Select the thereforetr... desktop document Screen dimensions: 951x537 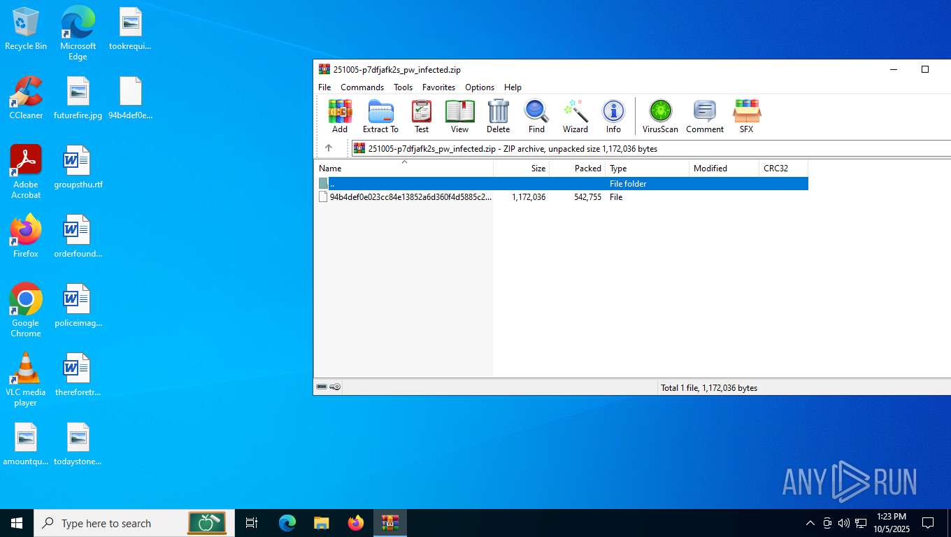point(78,374)
